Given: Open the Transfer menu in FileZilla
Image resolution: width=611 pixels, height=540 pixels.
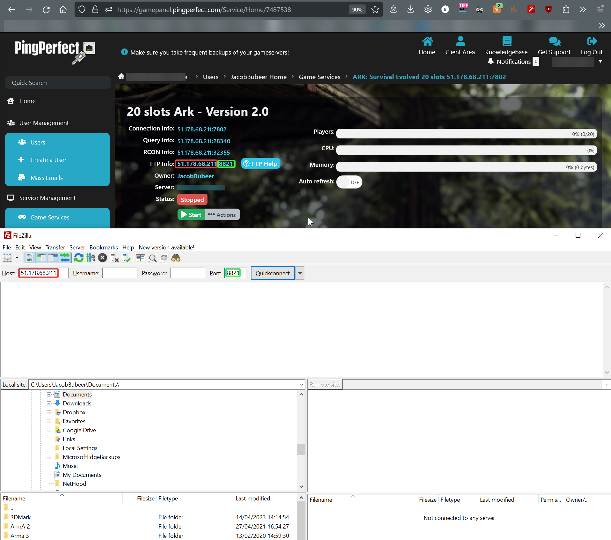Looking at the screenshot, I should tap(55, 248).
